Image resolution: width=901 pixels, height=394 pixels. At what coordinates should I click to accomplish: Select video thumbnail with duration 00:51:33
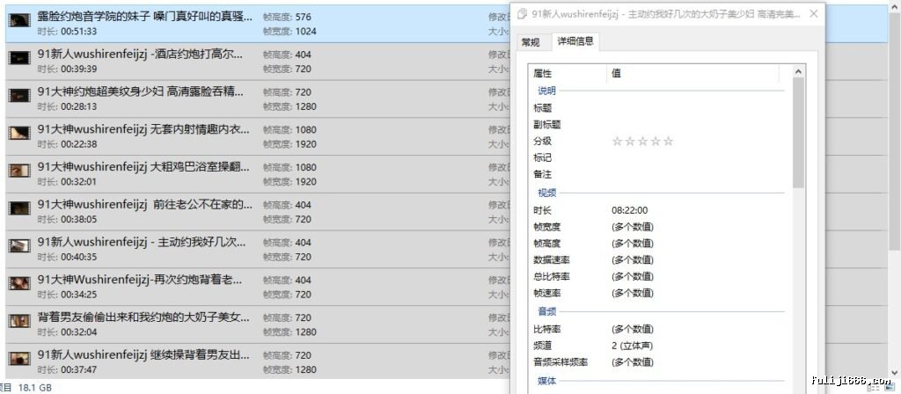pos(19,20)
